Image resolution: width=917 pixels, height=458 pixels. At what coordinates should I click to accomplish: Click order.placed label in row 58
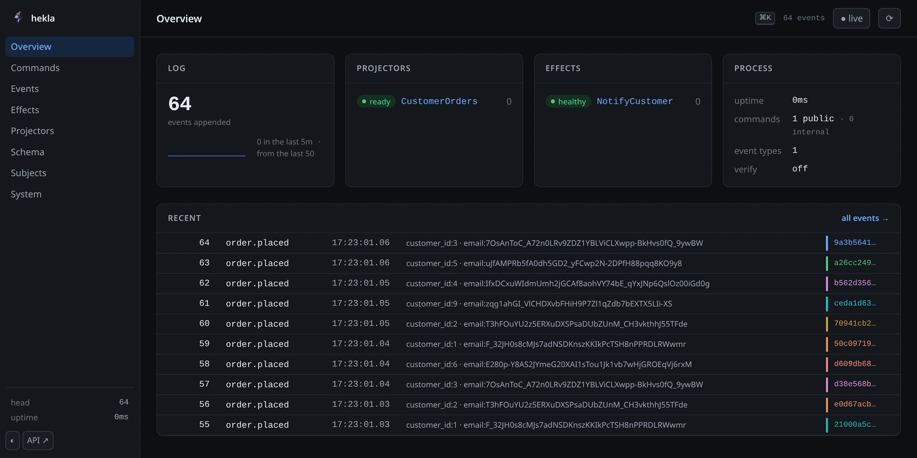257,364
